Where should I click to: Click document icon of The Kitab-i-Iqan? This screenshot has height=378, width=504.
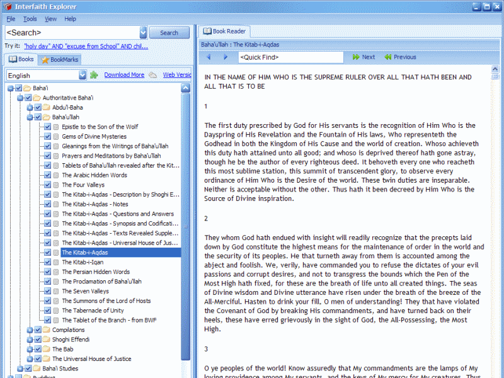[56, 262]
